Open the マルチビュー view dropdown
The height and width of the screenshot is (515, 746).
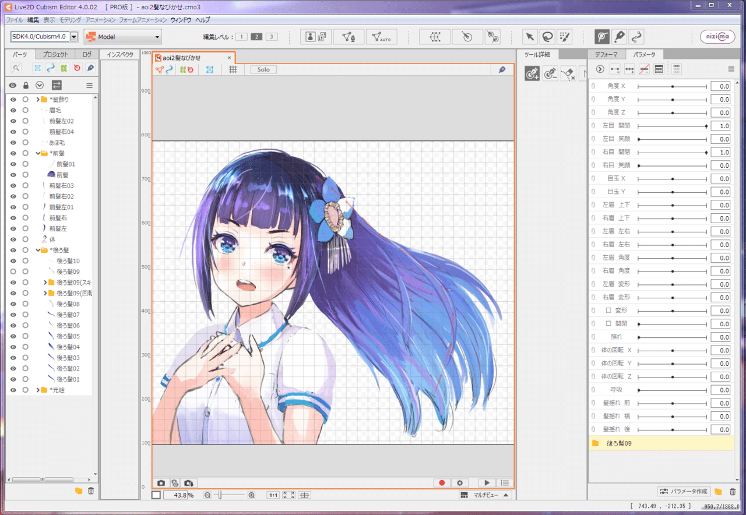485,495
